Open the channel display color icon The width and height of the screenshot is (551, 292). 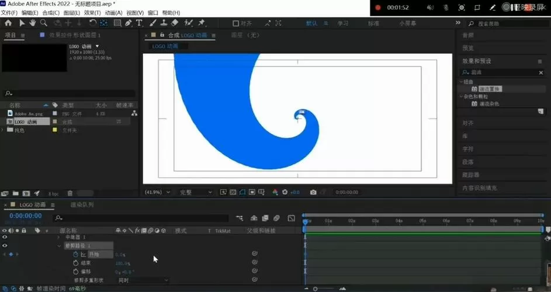pyautogui.click(x=275, y=192)
